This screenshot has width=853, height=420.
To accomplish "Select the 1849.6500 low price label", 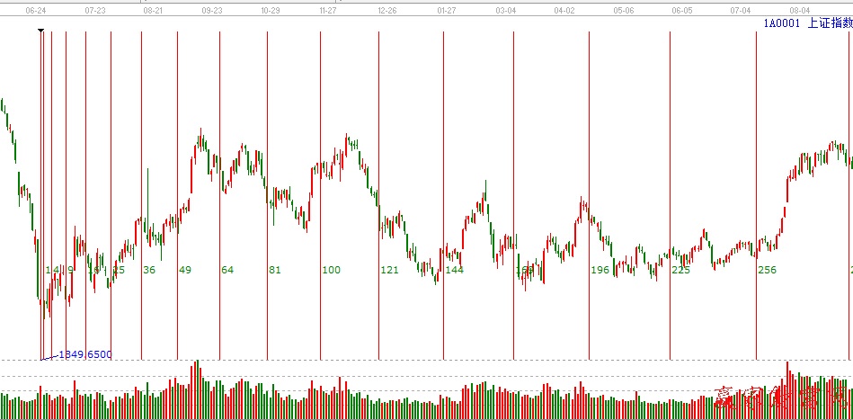I will click(85, 355).
